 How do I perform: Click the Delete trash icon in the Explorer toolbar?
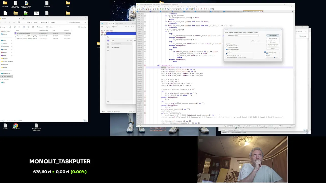pyautogui.click(x=33, y=27)
